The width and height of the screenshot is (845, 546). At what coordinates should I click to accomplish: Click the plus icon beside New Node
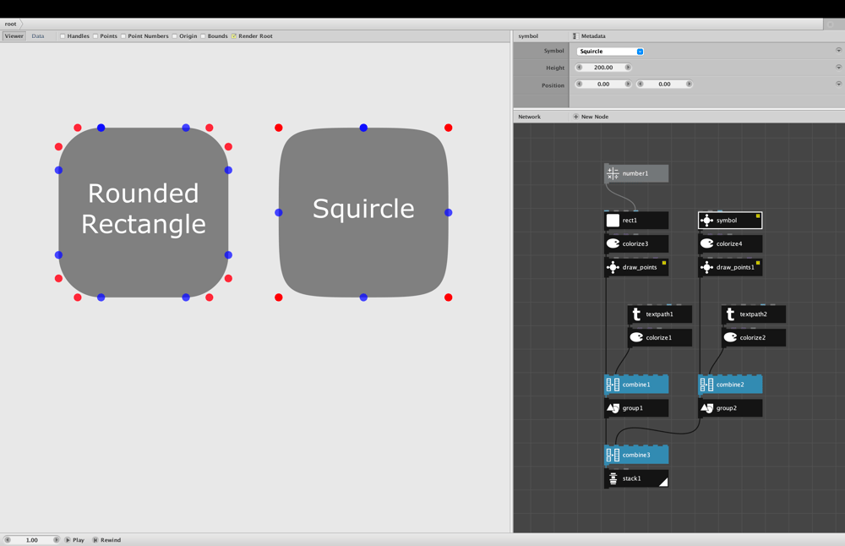[x=575, y=117]
